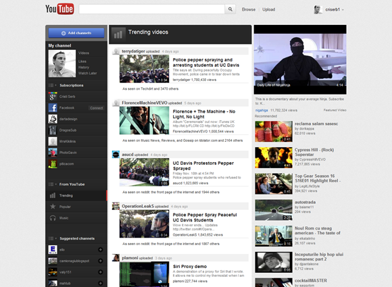
Task: Open plamoni uploader avatar
Action: pos(116,258)
